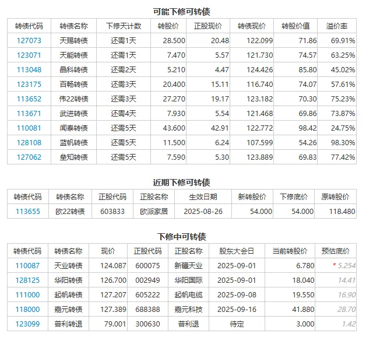Image resolution: width=373 pixels, height=337 pixels.
Task: Click the premium rate 98.30% cell
Action: pyautogui.click(x=337, y=143)
